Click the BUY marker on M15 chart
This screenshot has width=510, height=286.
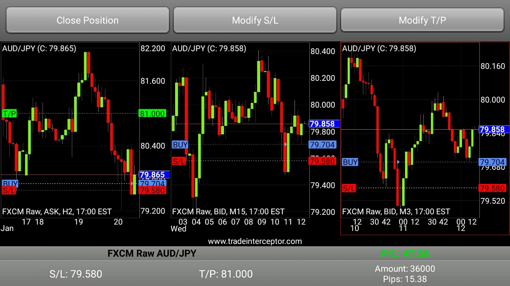tap(180, 144)
